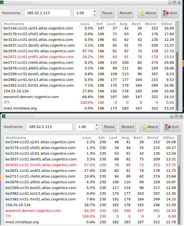Image resolution: width=184 pixels, height=226 pixels.
Task: Select the mw2.miraheze.org row in the upper window
Action: tap(89, 108)
